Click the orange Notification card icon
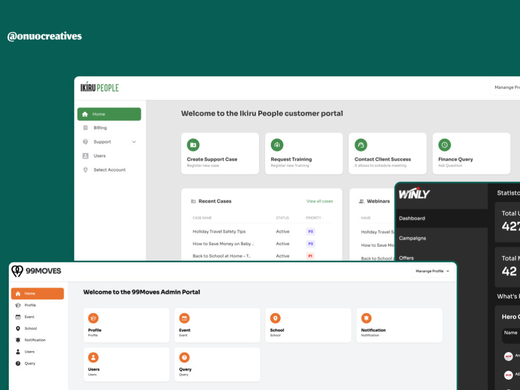The height and width of the screenshot is (390, 520). 366,318
